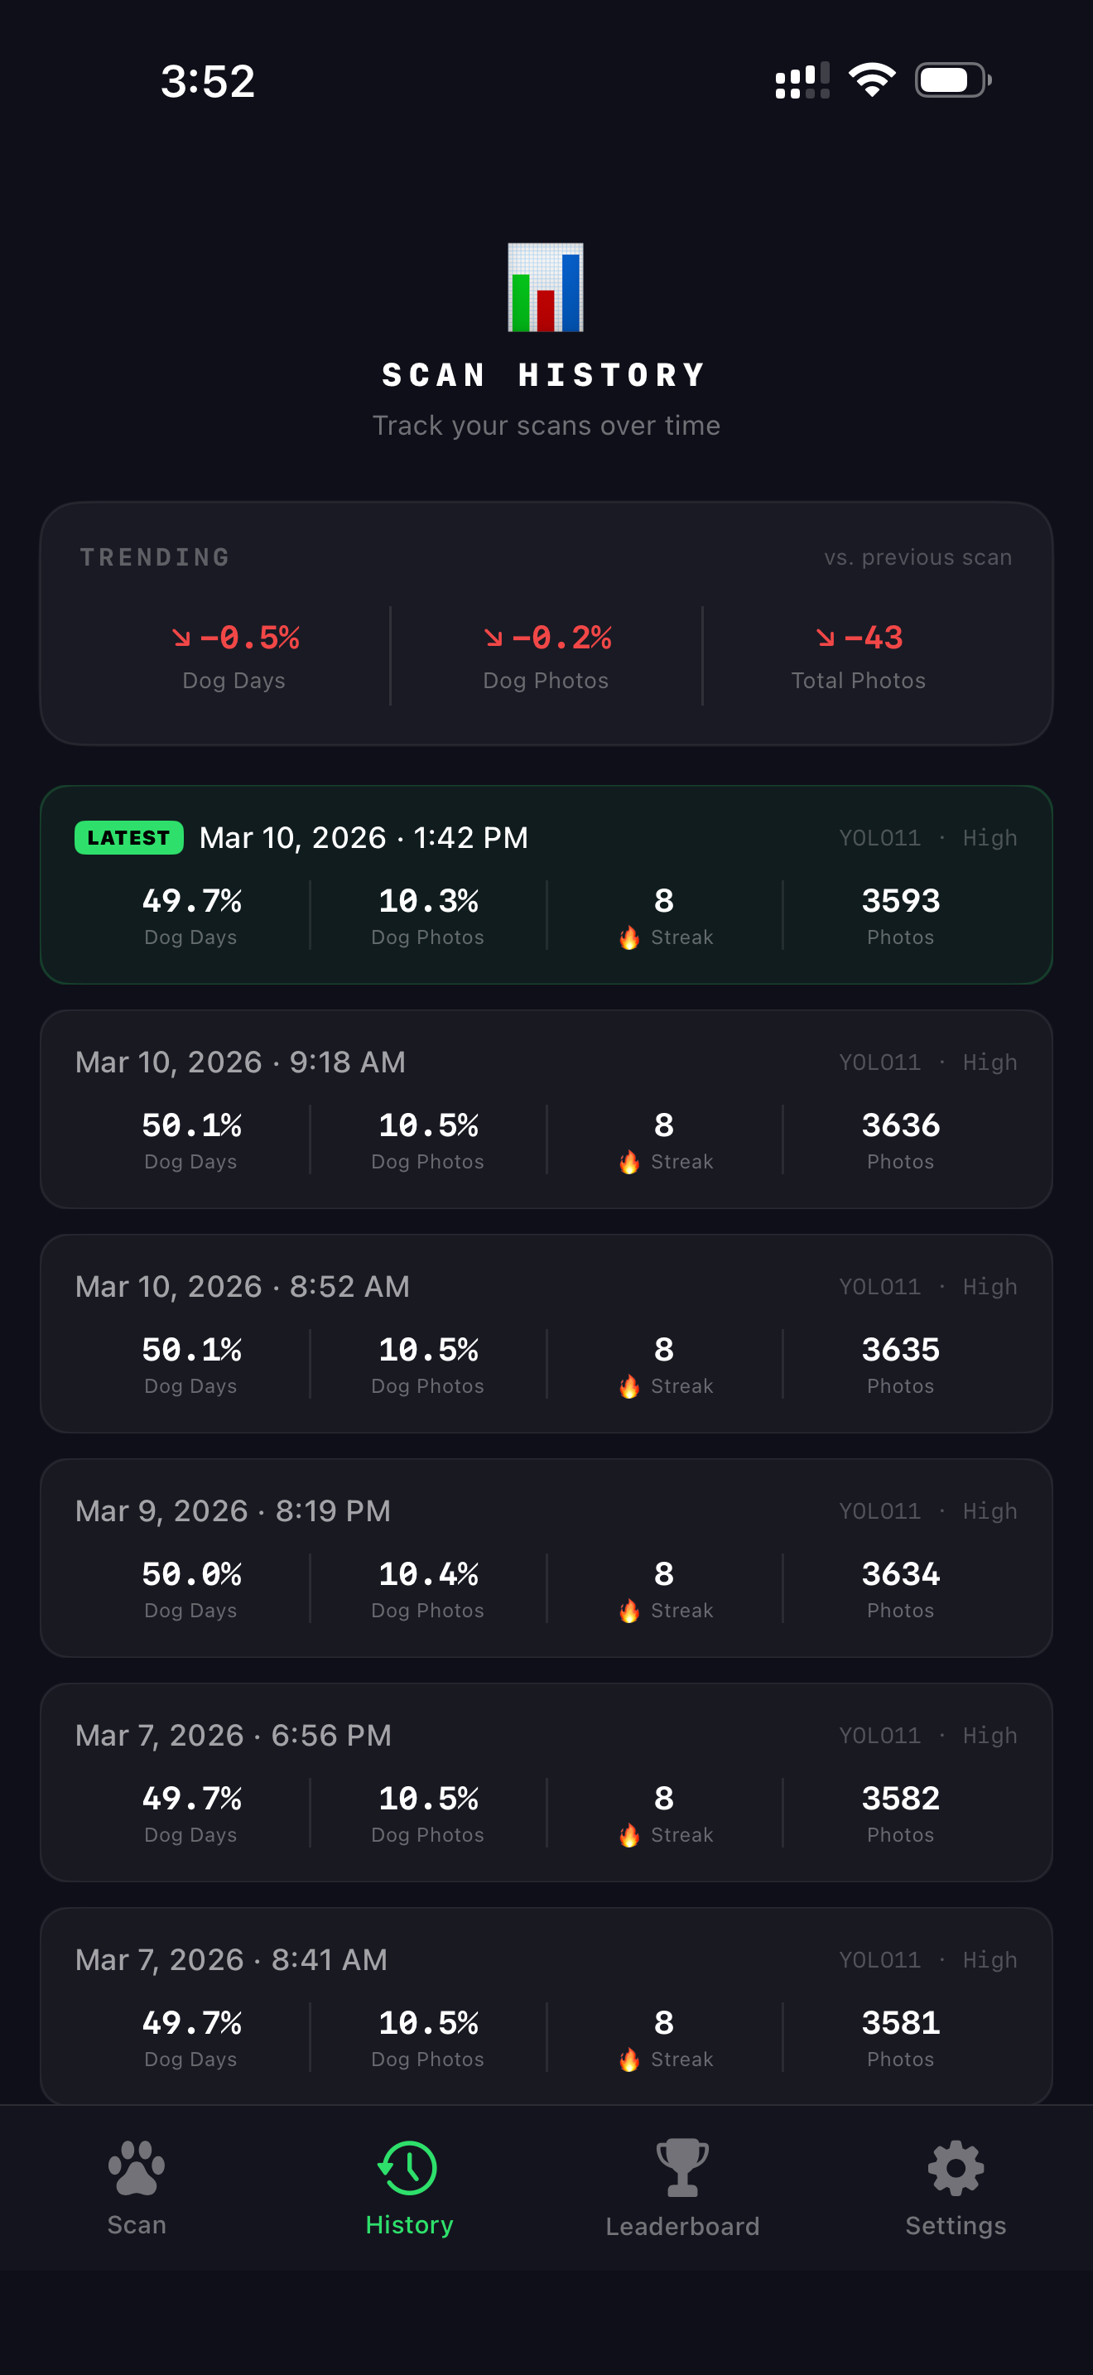1093x2375 pixels.
Task: Tap the bar chart icon above Scan History
Action: [546, 287]
